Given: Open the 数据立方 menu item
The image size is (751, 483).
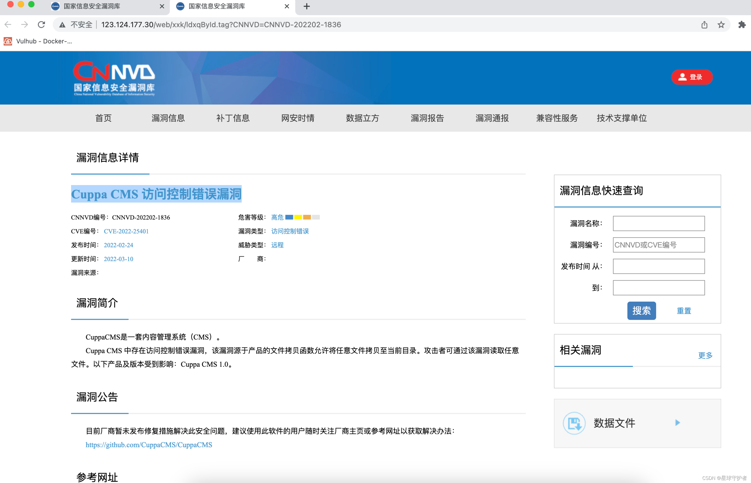Looking at the screenshot, I should coord(363,118).
